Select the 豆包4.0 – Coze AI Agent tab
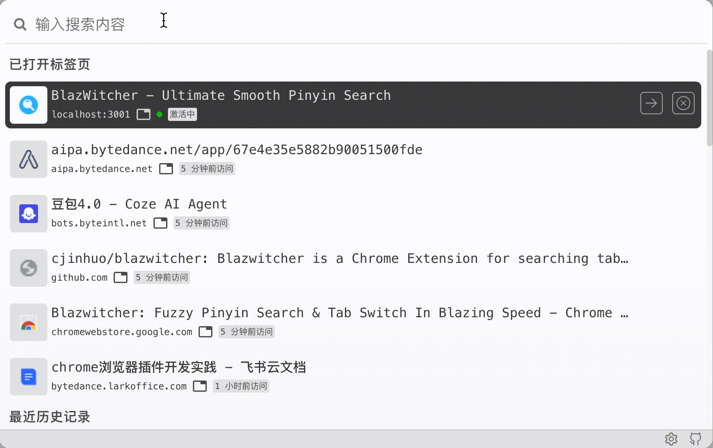Screen dimensions: 713x448 [x=353, y=214]
